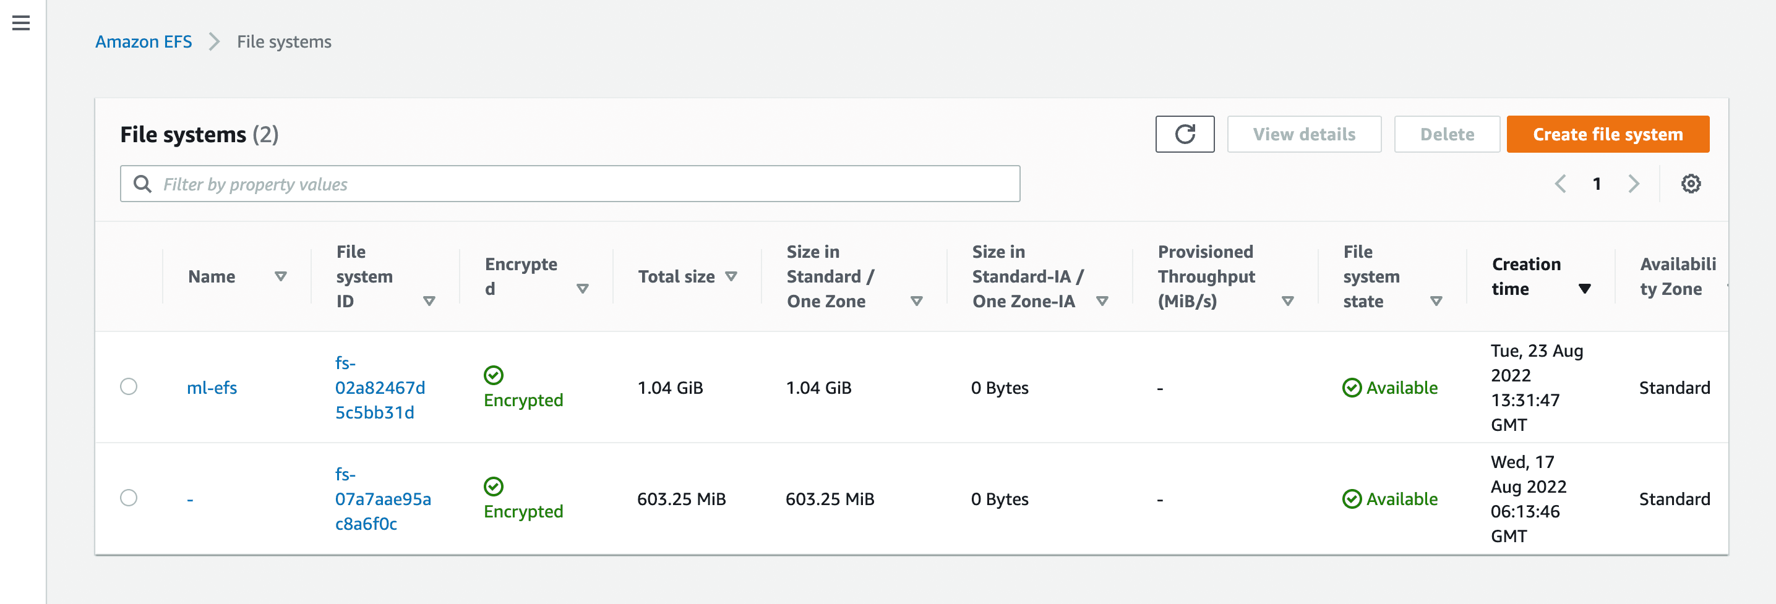Refresh the file systems list
This screenshot has width=1776, height=604.
pyautogui.click(x=1185, y=134)
